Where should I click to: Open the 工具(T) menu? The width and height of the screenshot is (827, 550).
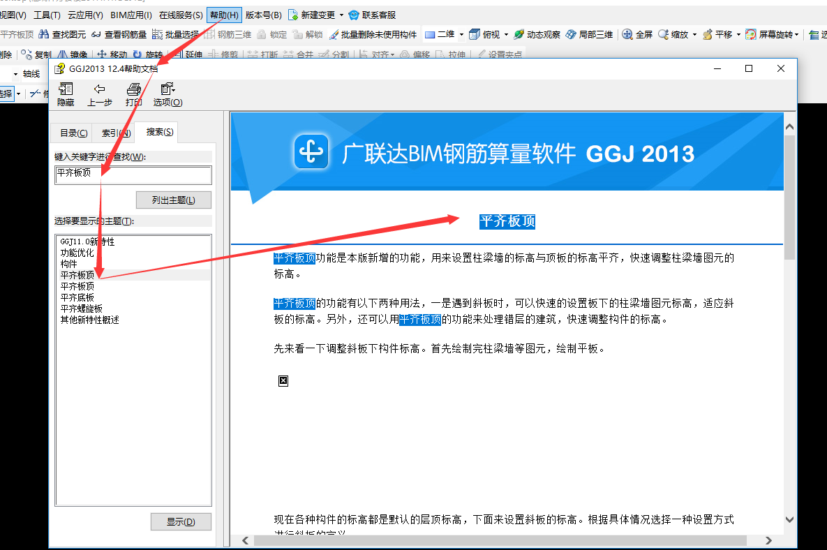pyautogui.click(x=47, y=15)
